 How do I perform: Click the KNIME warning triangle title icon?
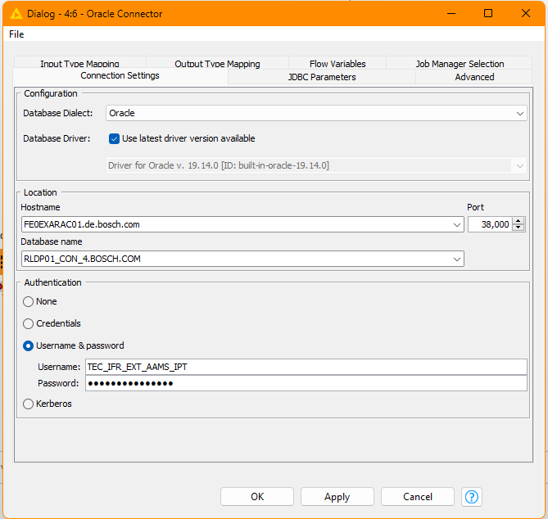(x=16, y=13)
